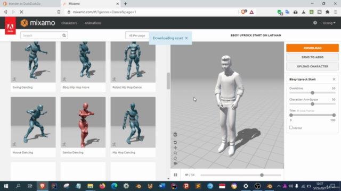This screenshot has width=341, height=191.
Task: Click the Trim slider right handle
Action: [x=334, y=115]
